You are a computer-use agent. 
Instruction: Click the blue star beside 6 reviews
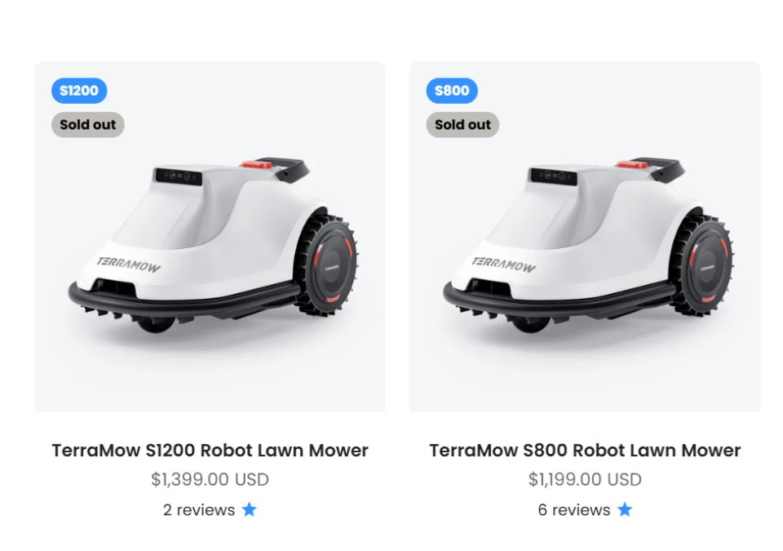[625, 509]
